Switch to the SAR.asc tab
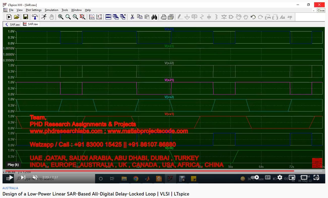 [x=13, y=24]
